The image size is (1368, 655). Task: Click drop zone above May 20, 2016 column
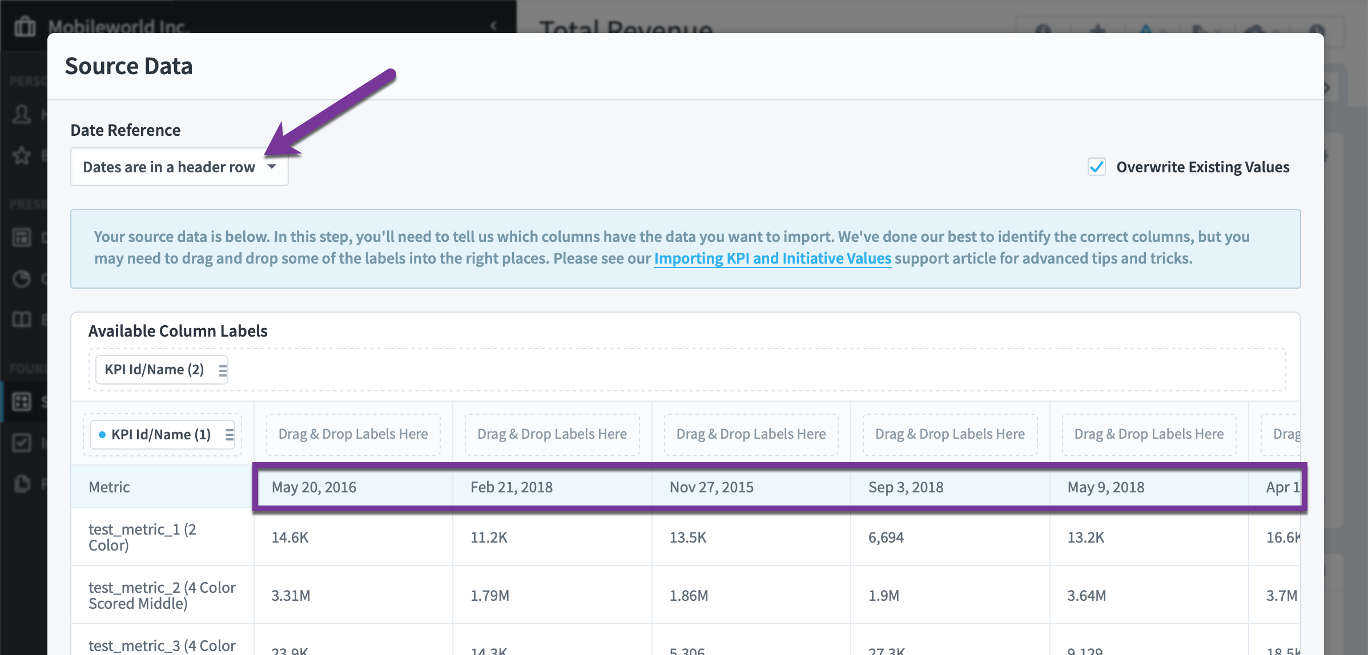353,434
